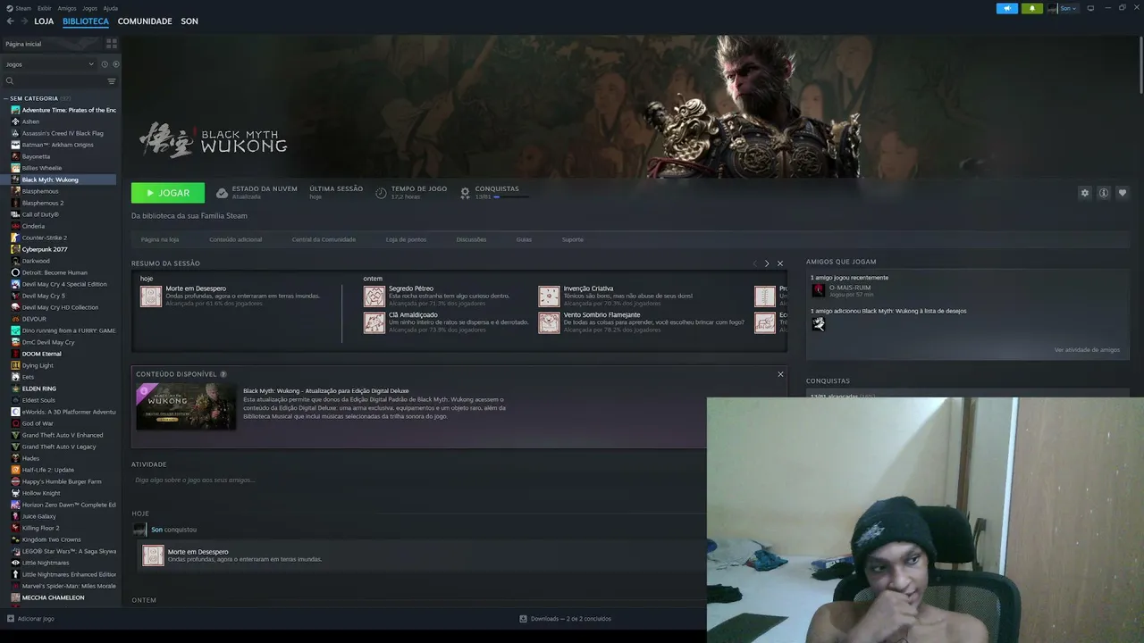1144x643 pixels.
Task: Open the SON profile tab
Action: point(189,21)
